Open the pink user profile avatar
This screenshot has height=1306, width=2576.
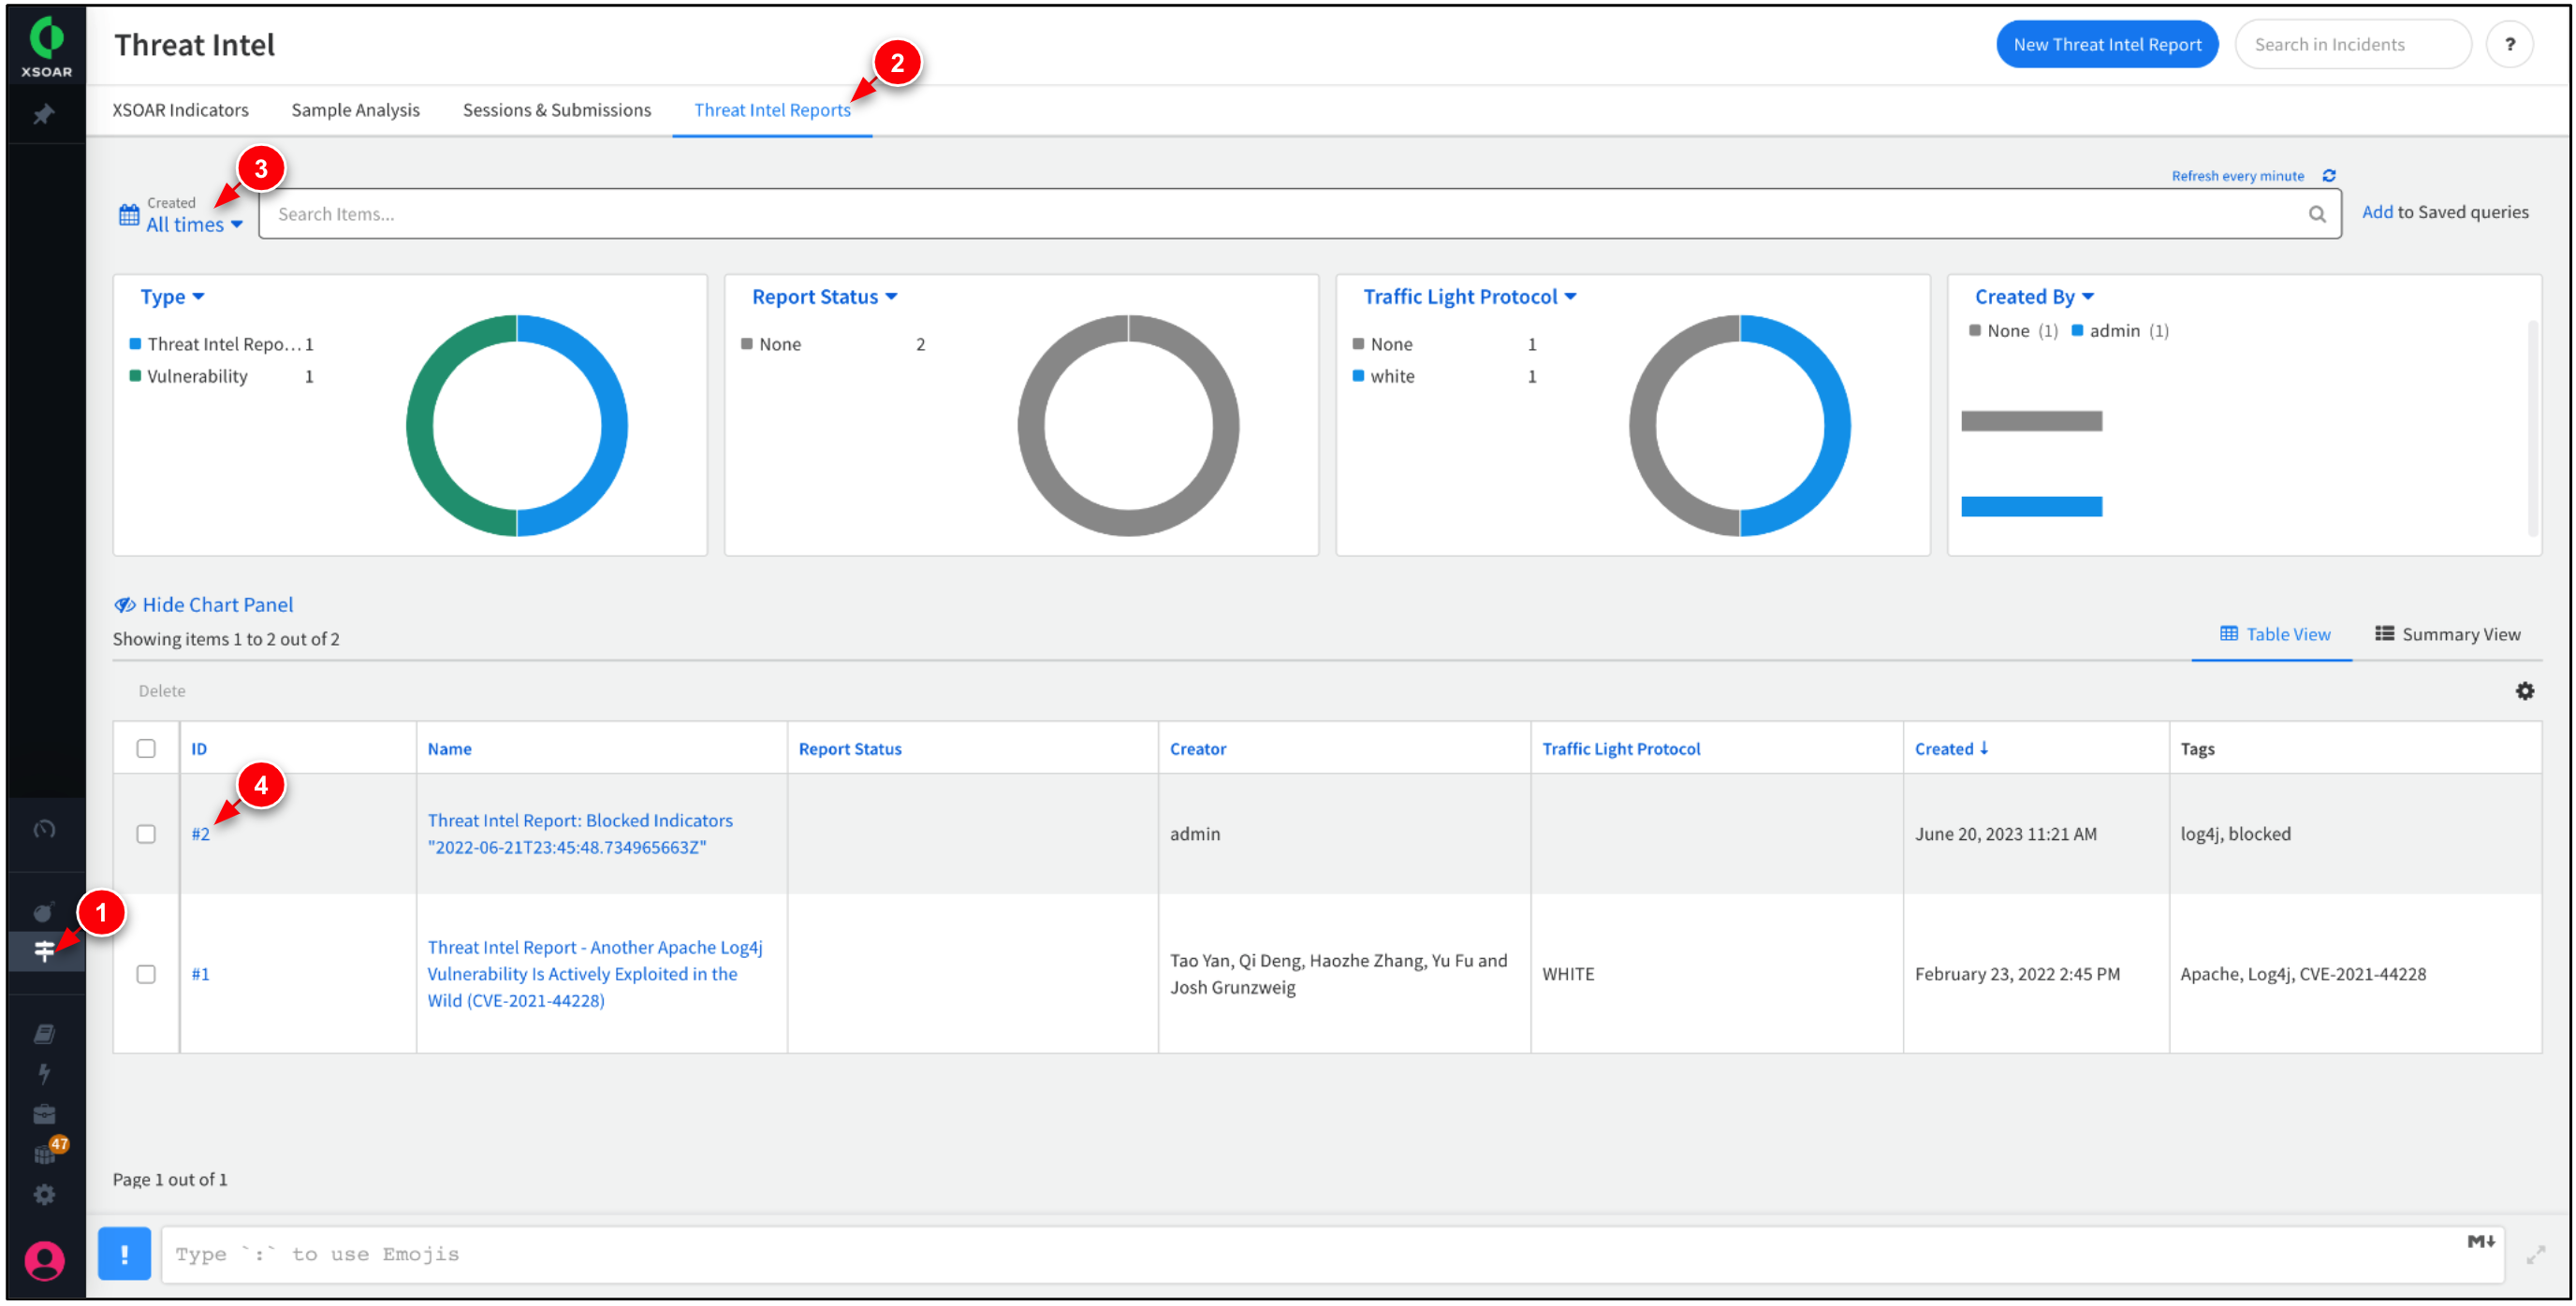tap(44, 1261)
